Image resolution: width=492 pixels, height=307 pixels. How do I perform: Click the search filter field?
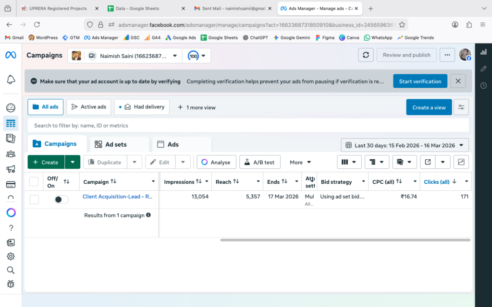click(x=248, y=125)
